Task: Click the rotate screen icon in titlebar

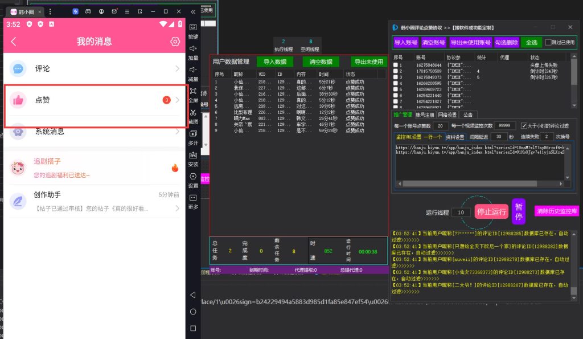Action: 140,11
